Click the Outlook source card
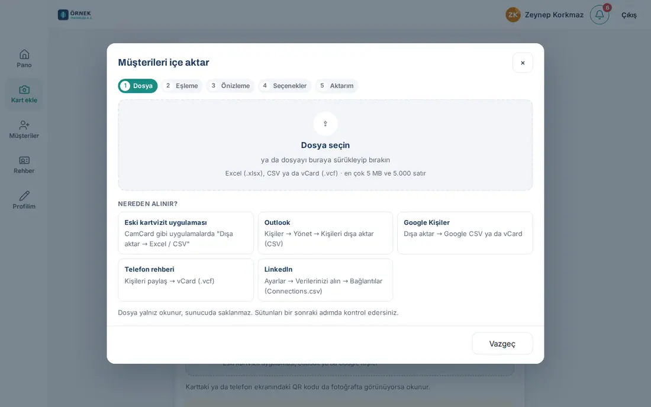 tap(325, 232)
